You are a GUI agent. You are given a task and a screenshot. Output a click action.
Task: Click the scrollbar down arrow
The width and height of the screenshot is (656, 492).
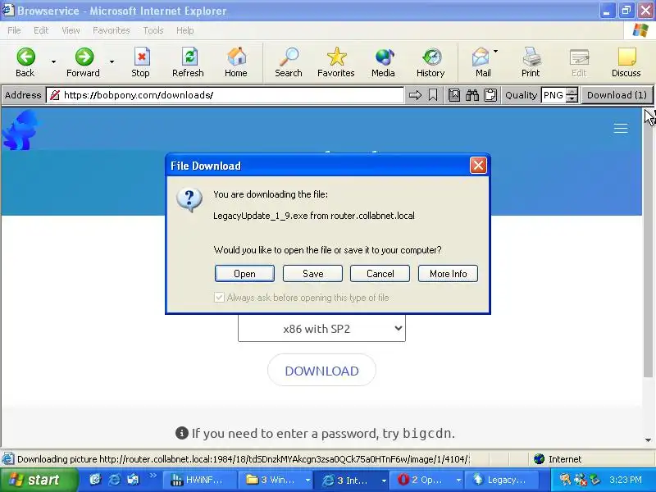648,440
